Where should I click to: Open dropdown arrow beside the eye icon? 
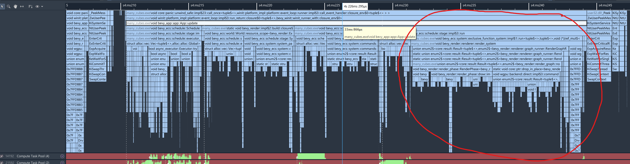(x=42, y=6)
